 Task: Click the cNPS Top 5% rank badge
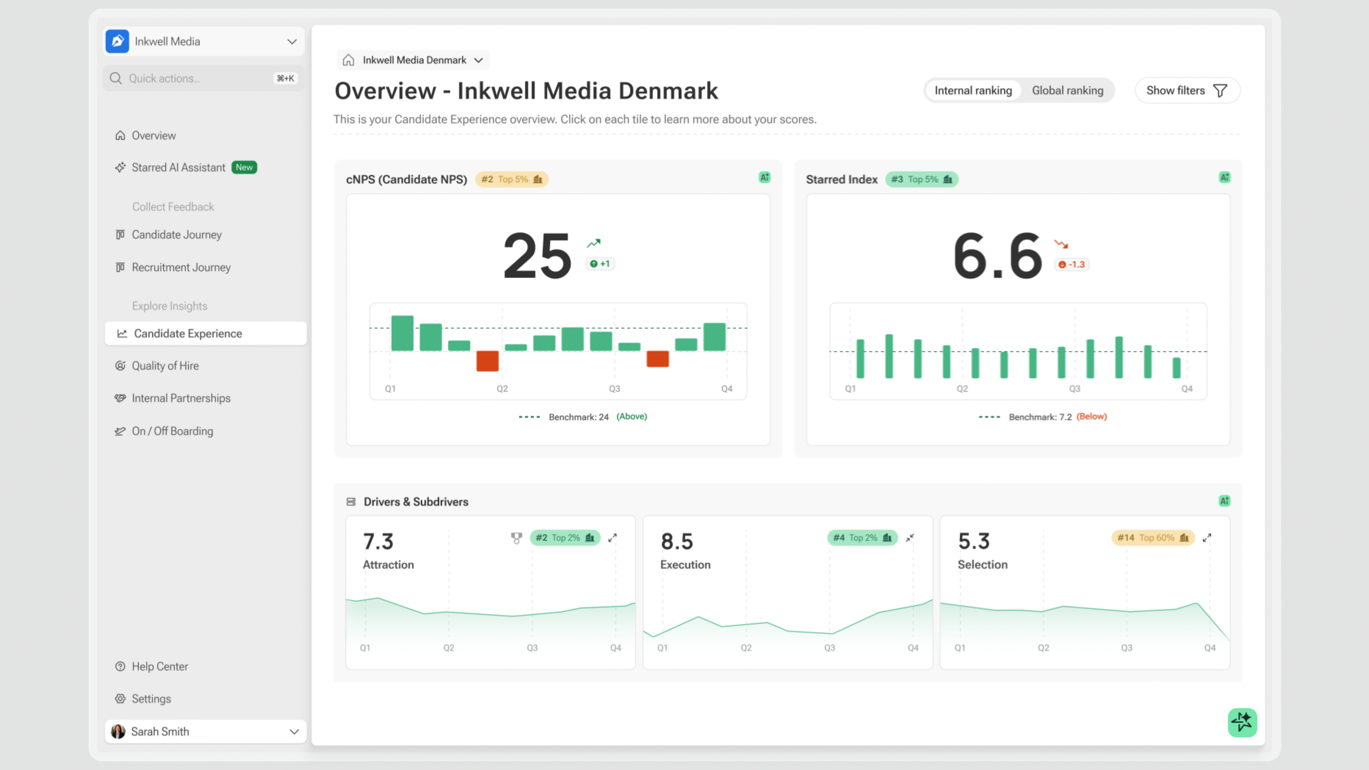coord(511,180)
